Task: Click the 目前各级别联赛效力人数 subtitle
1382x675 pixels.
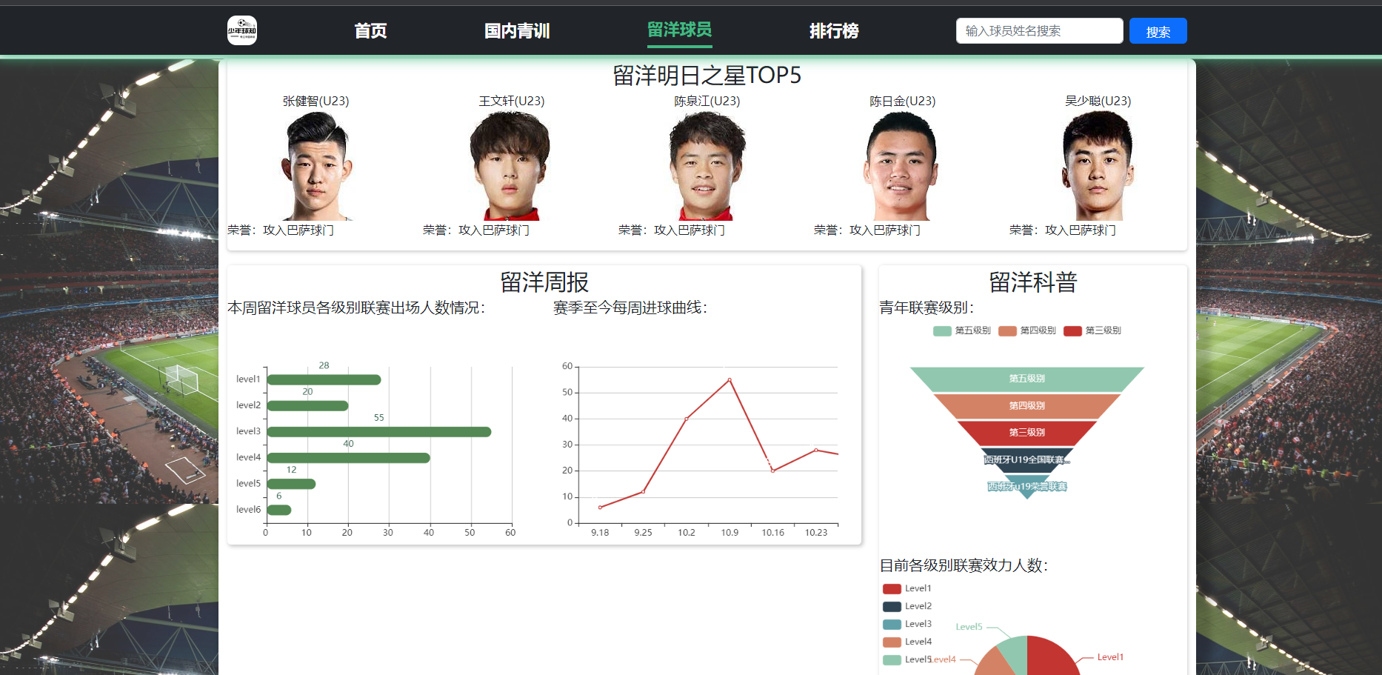Action: [964, 565]
